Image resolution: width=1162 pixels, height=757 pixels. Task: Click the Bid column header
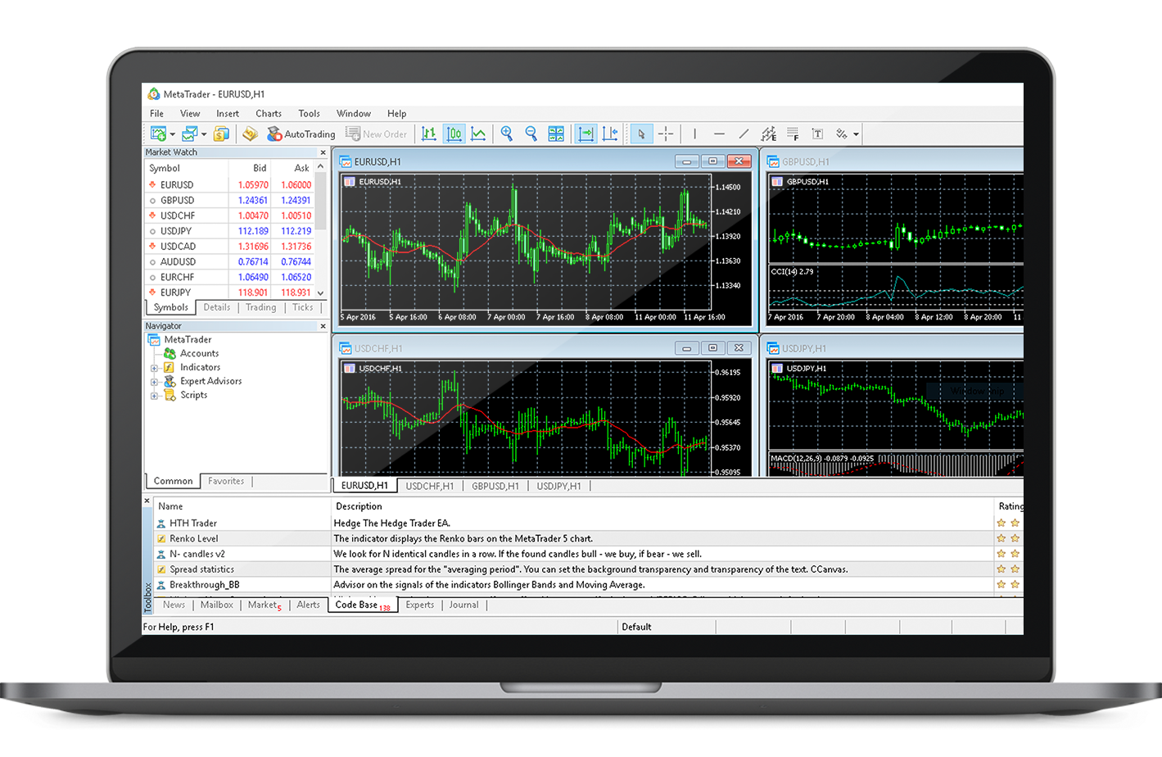[x=260, y=168]
